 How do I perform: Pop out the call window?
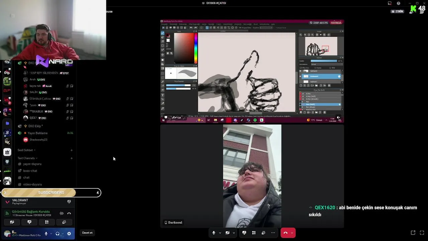point(413,233)
